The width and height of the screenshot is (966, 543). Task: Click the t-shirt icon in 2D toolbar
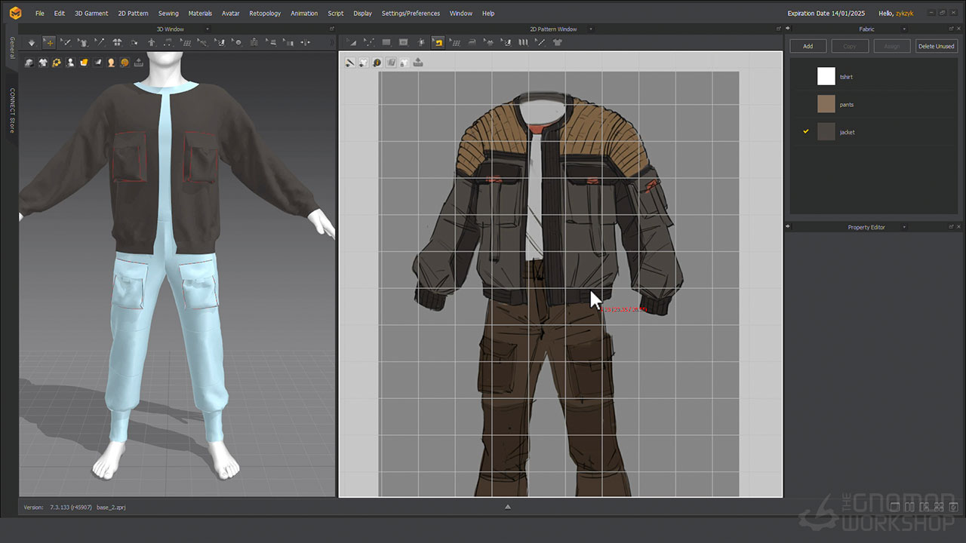click(x=558, y=43)
